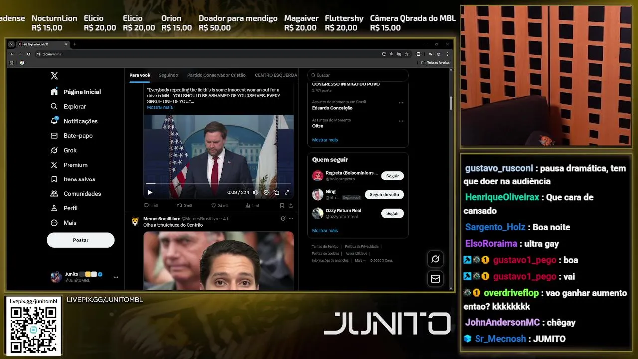638x359 pixels.
Task: Click Seguir de volta for Ning
Action: click(384, 194)
